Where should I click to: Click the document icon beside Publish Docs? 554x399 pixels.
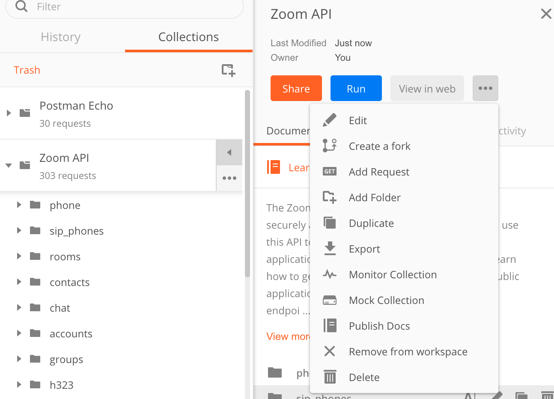coord(330,326)
